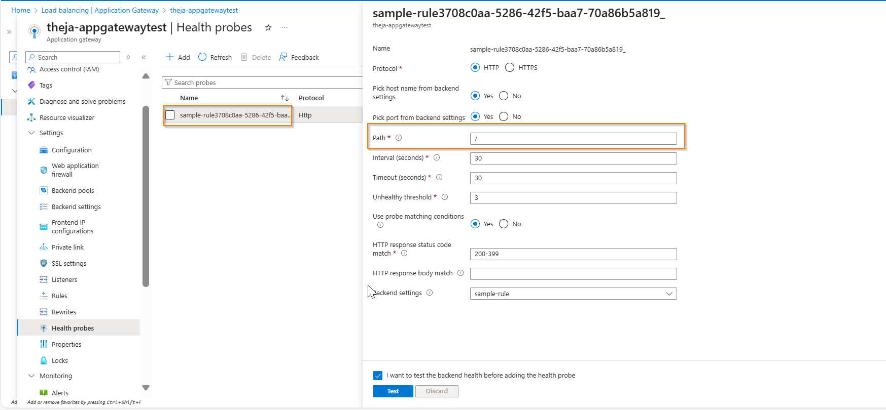Image resolution: width=886 pixels, height=410 pixels.
Task: Collapse the Monitoring section in sidebar
Action: (x=31, y=376)
